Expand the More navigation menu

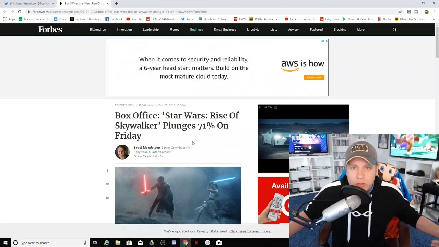pos(360,30)
